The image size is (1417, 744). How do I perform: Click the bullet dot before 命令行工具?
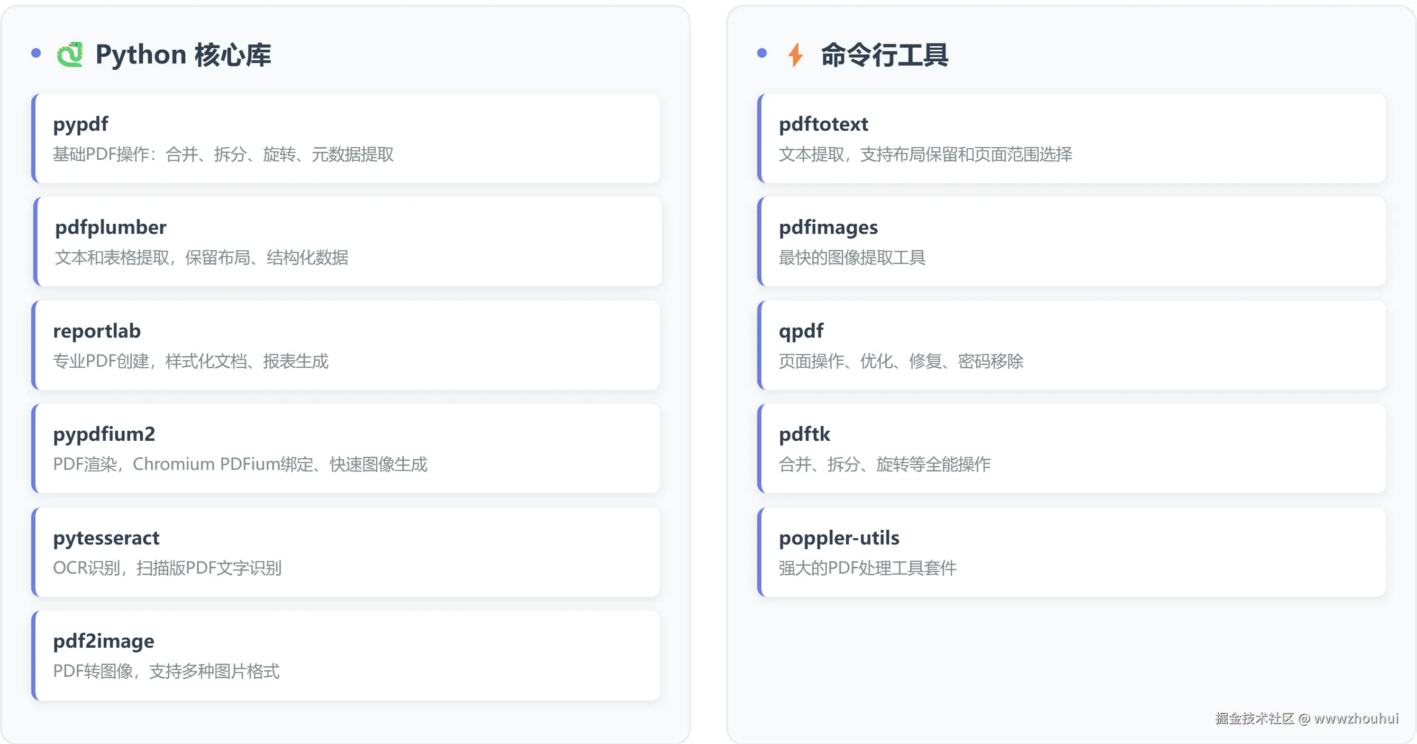[762, 53]
